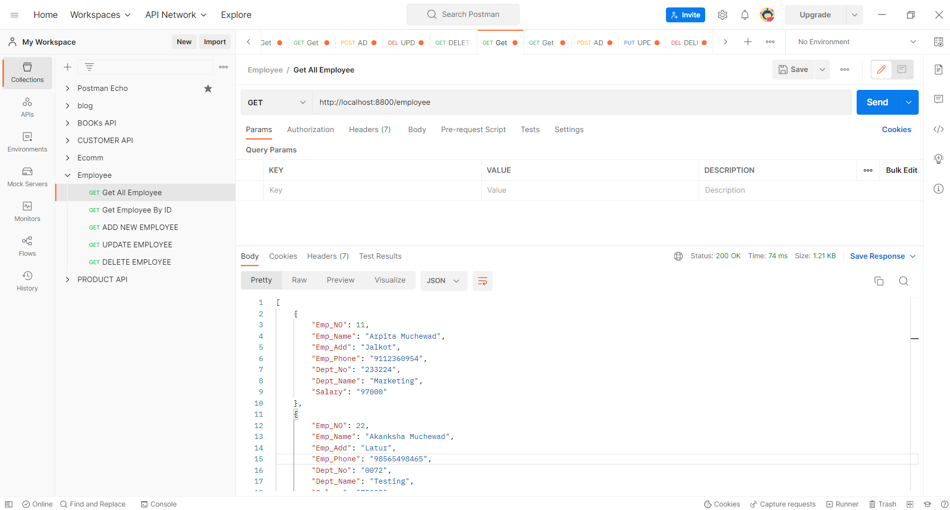Image resolution: width=950 pixels, height=510 pixels.
Task: Switch to the Authorization tab
Action: coord(310,130)
